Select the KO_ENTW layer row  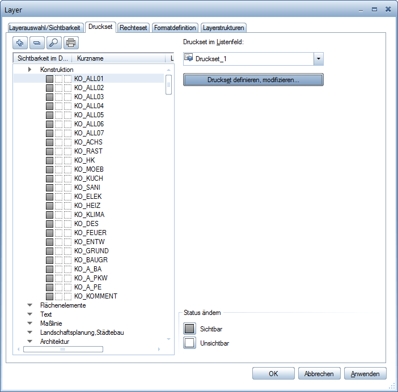[89, 242]
